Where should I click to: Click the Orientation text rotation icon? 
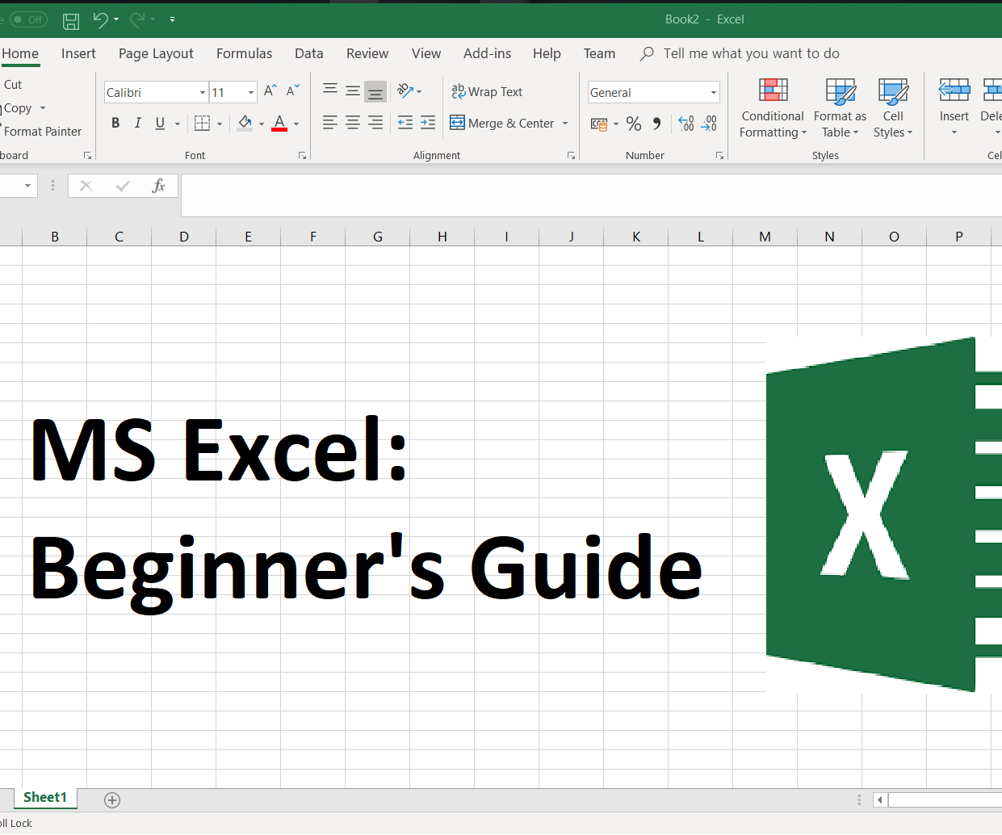(x=405, y=91)
